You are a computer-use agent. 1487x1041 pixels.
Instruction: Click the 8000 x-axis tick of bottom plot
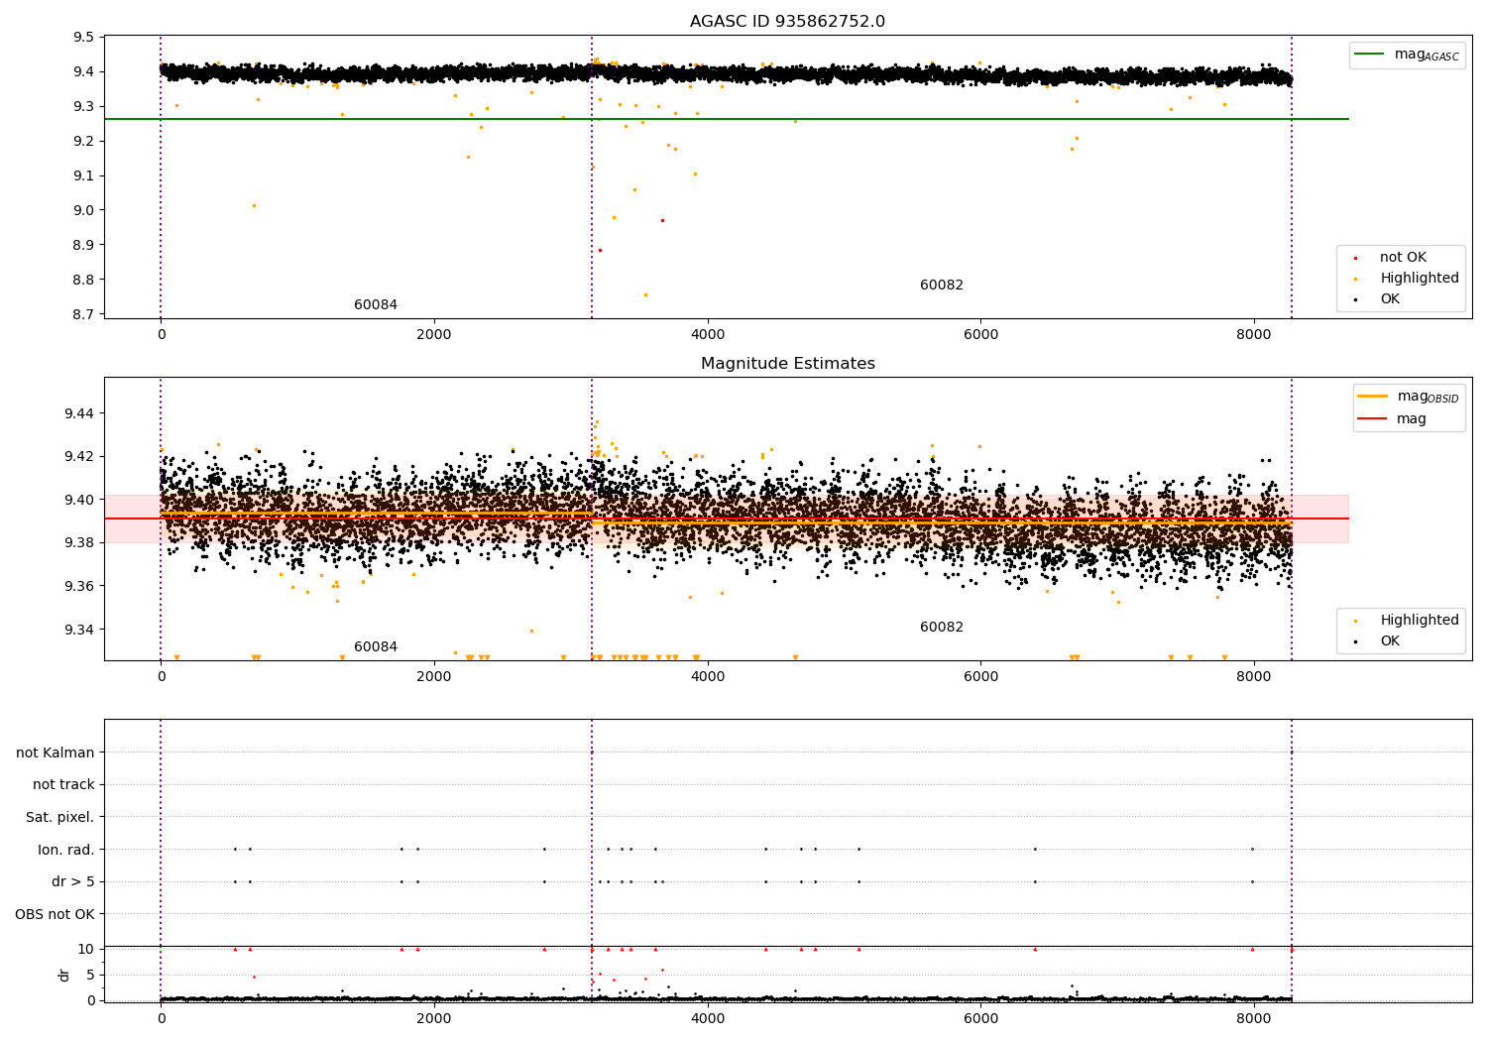(1254, 1017)
